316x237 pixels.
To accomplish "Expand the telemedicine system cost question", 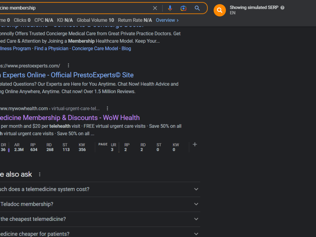I will click(100, 189).
